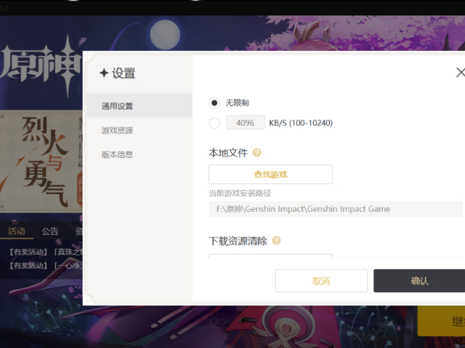Open second 有奖活动 news link 一心净土

coord(45,266)
